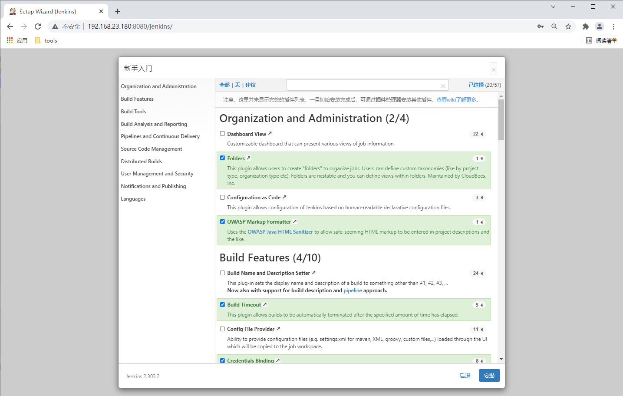Check Build Name and Description Setter checkbox

click(x=222, y=273)
